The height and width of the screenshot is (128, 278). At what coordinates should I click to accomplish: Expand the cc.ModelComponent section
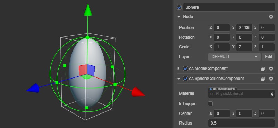tap(178, 68)
